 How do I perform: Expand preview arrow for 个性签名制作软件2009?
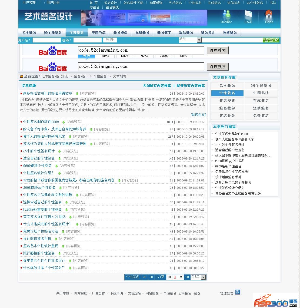(64, 122)
